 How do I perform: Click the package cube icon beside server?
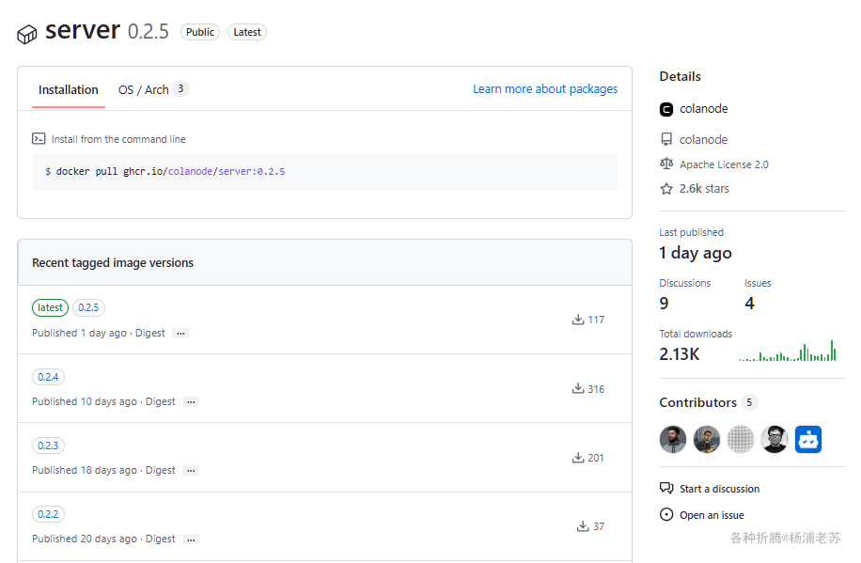click(x=27, y=35)
